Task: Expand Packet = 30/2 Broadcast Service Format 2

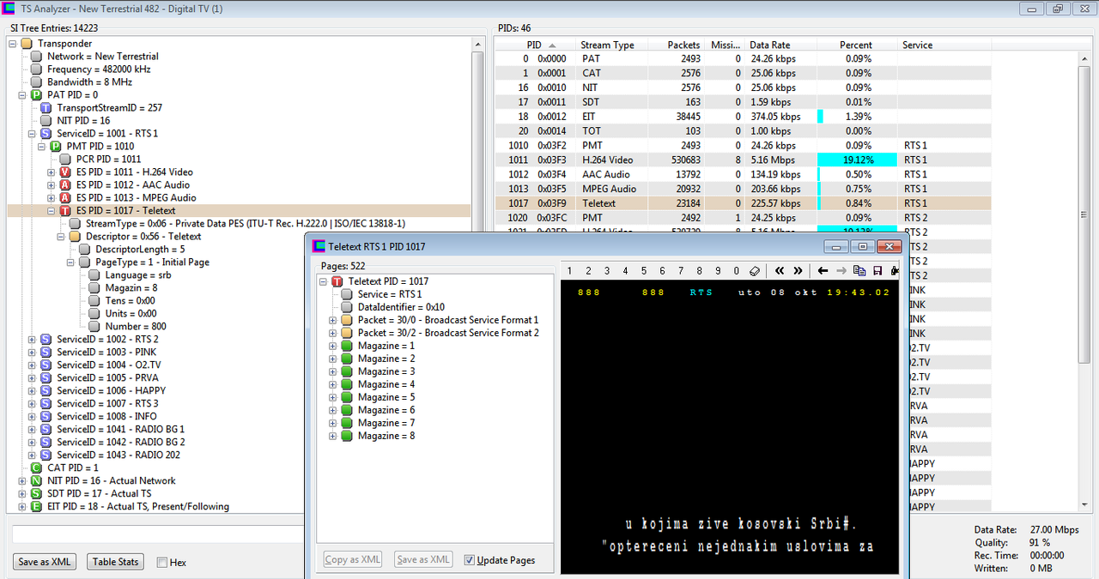Action: tap(333, 333)
